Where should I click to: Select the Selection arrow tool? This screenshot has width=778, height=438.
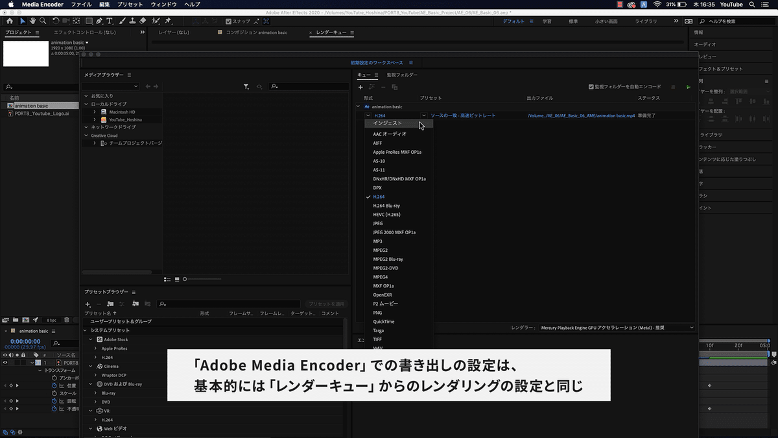(x=23, y=21)
